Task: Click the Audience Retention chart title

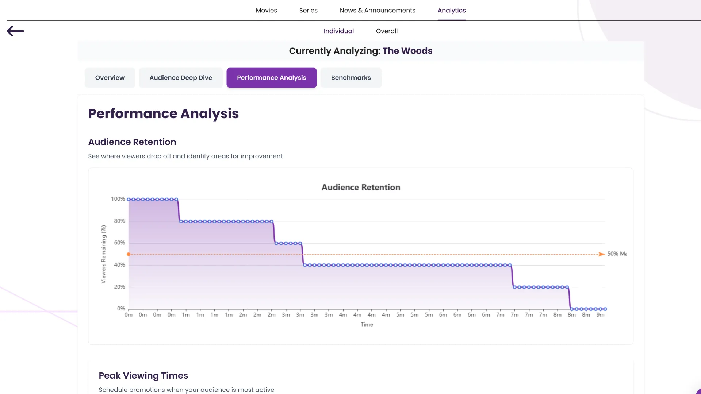Action: (x=360, y=187)
